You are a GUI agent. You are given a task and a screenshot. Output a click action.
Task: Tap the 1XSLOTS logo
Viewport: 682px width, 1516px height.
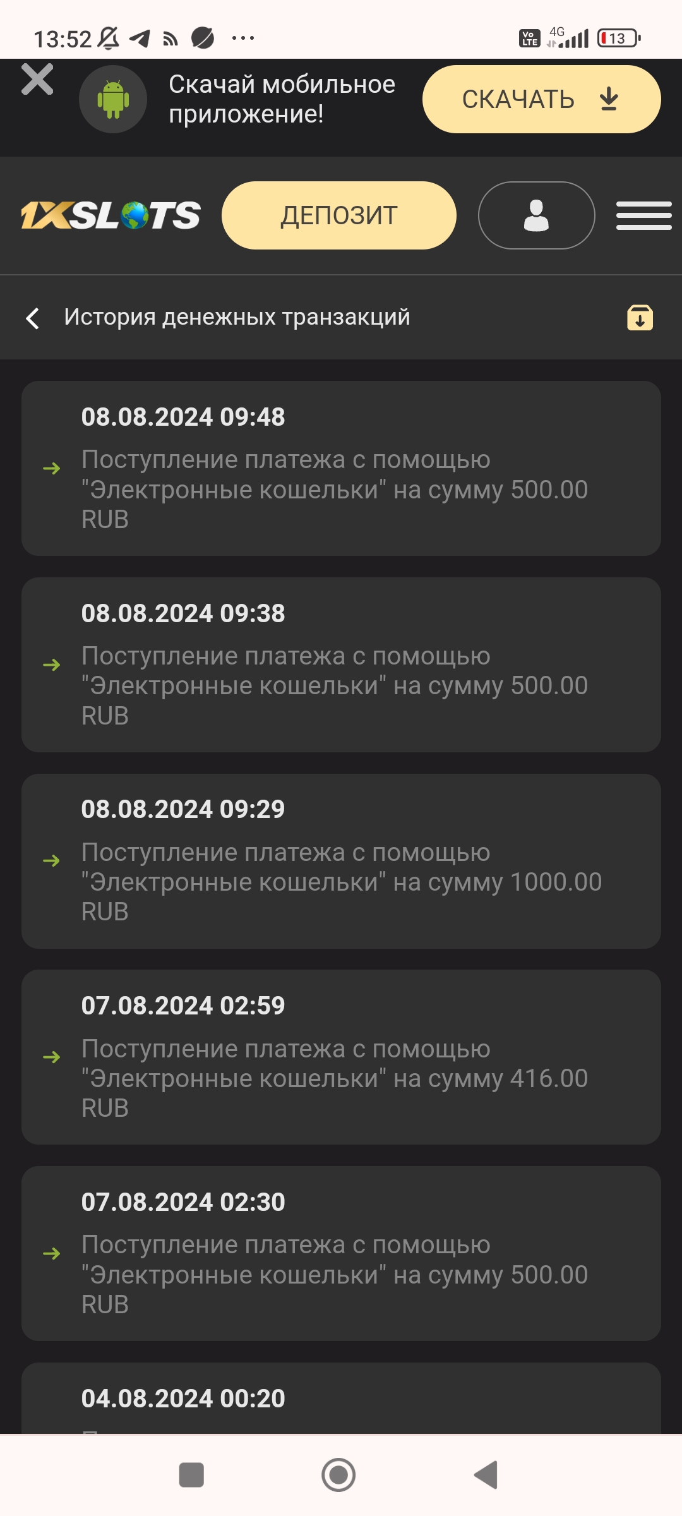(x=111, y=215)
